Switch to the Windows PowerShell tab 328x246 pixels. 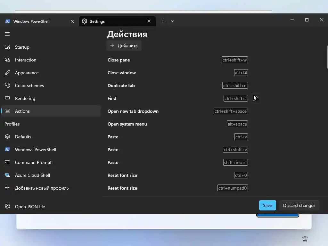39,21
